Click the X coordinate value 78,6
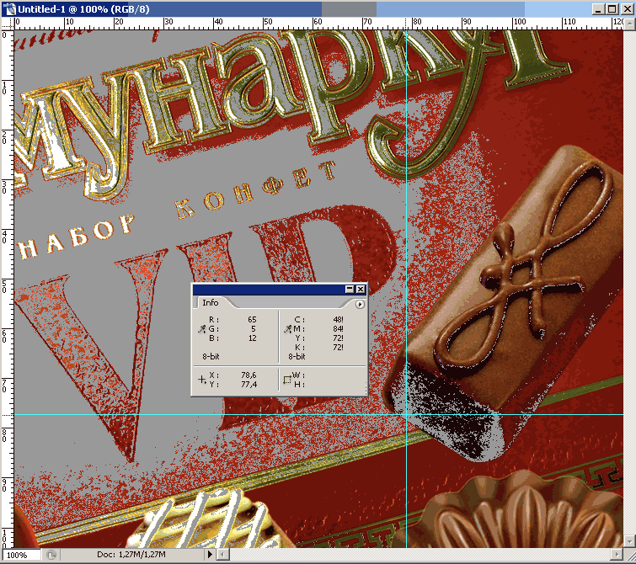Screen dimensions: 636x564 click(x=249, y=375)
